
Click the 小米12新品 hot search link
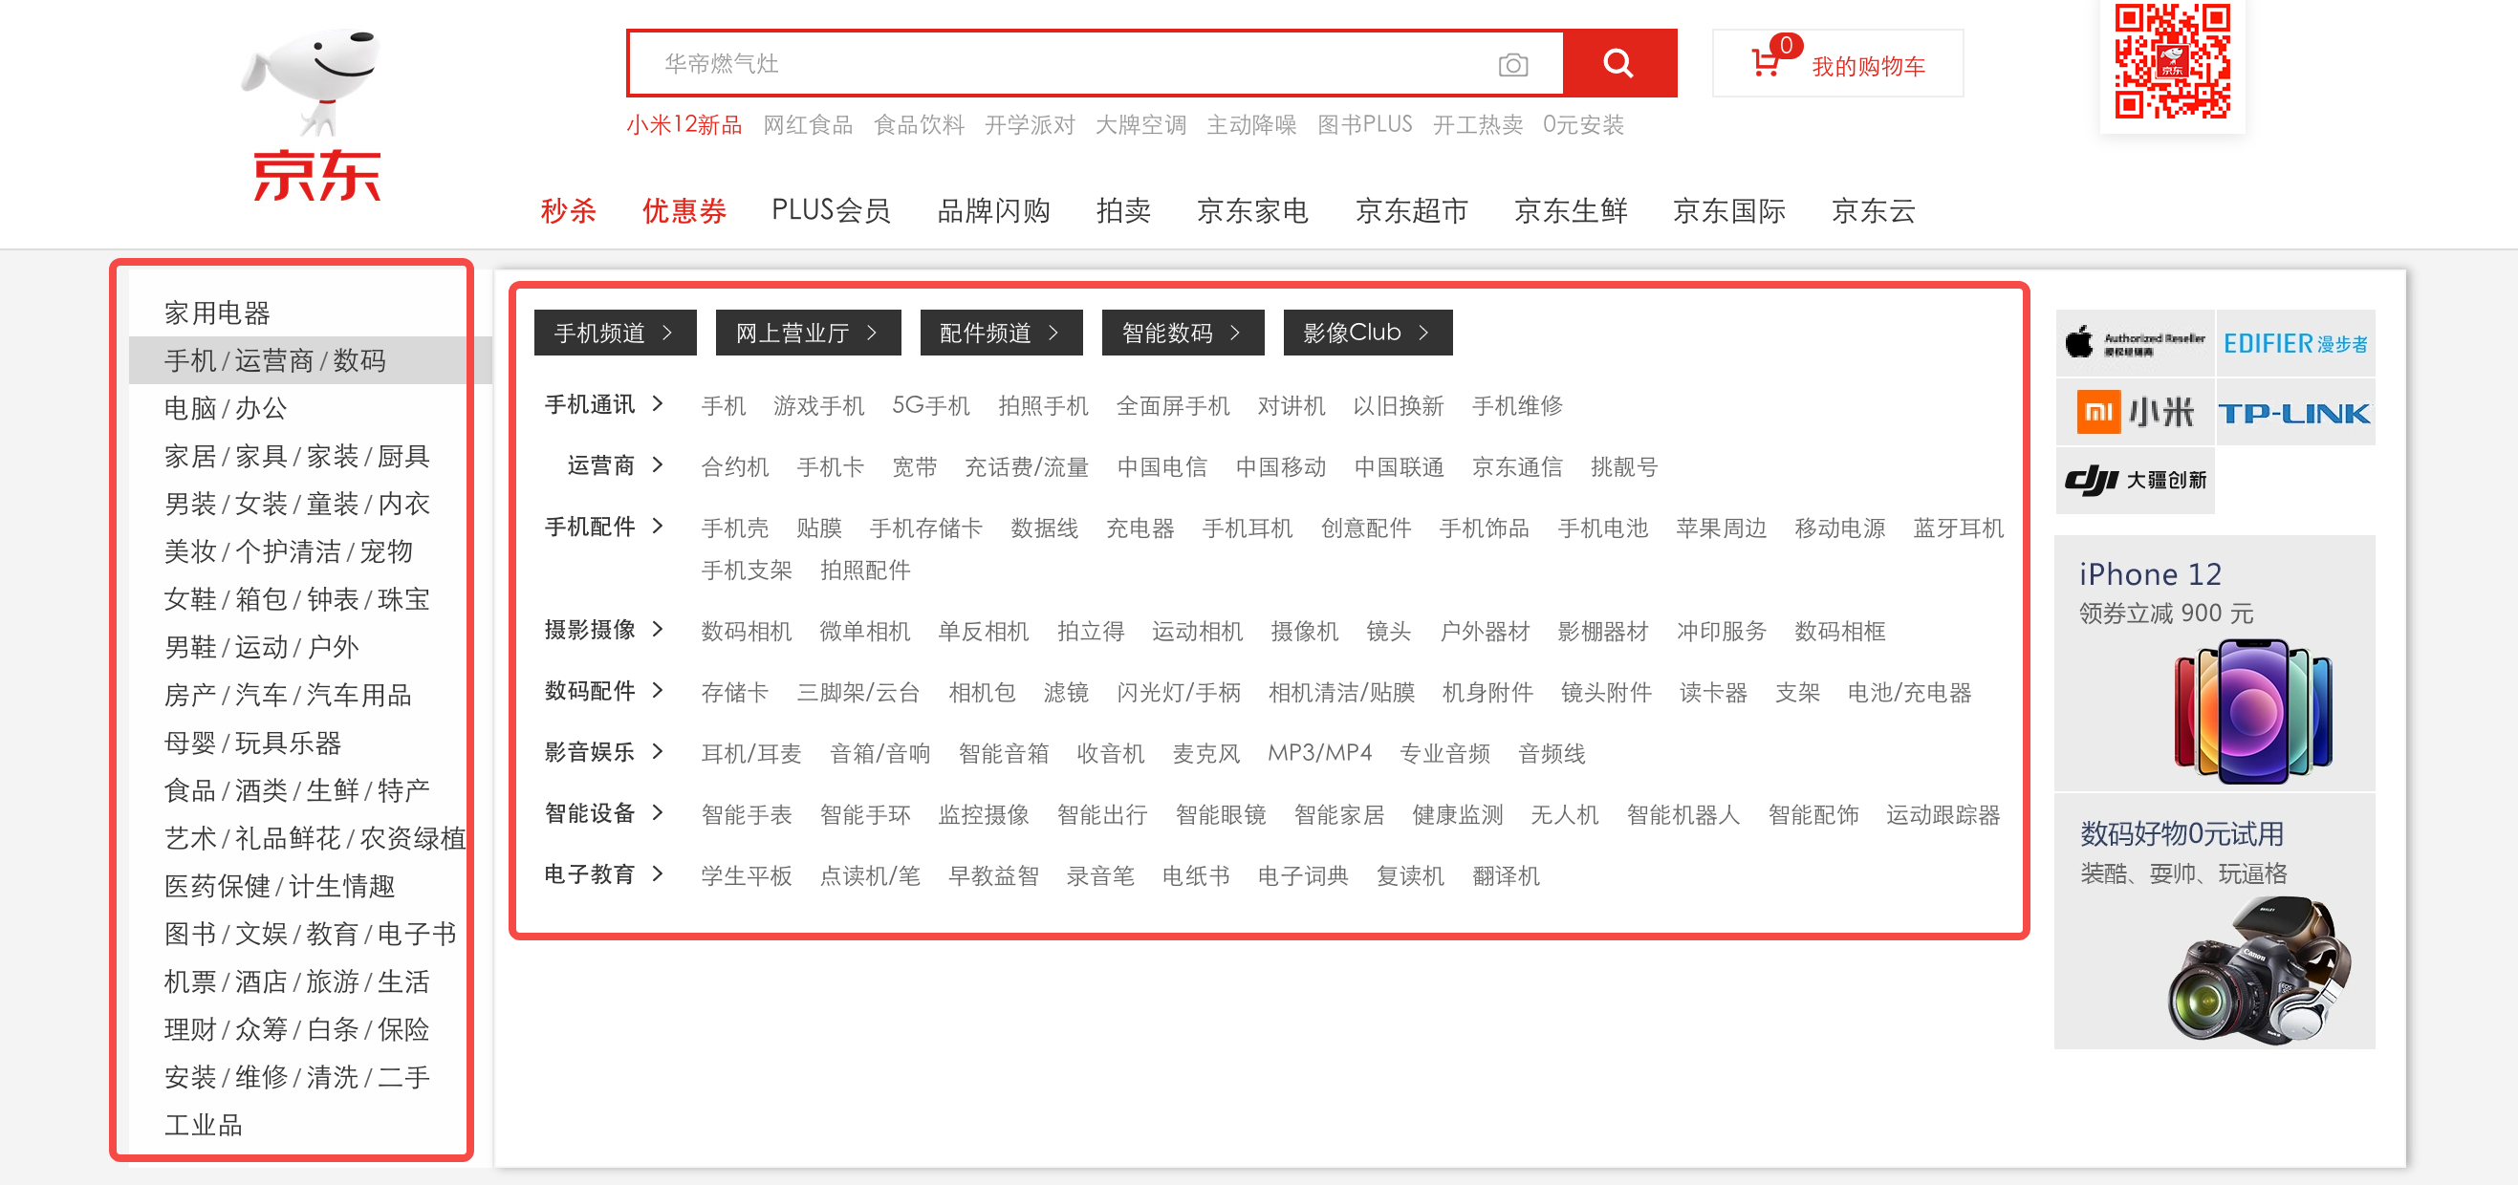coord(684,125)
